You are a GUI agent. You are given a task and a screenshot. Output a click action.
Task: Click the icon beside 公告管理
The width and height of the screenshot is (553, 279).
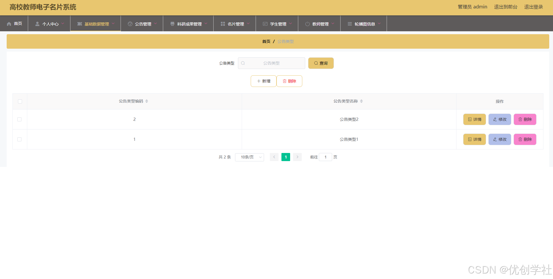130,24
